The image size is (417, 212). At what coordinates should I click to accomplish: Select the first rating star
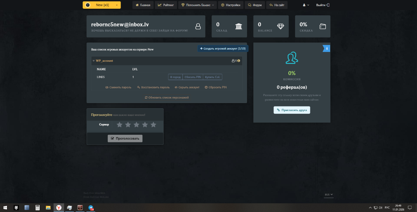point(120,125)
